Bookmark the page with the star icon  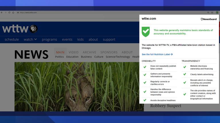click(x=212, y=13)
